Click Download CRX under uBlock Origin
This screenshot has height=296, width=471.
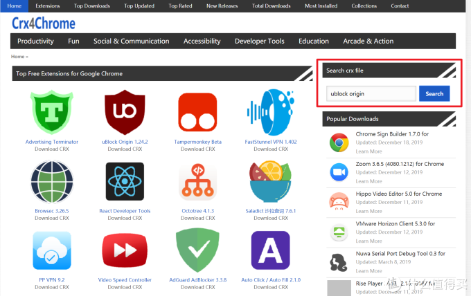click(x=125, y=149)
